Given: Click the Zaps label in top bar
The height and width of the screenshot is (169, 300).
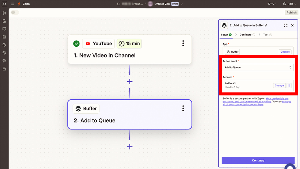Looking at the screenshot, I should coord(26,4).
